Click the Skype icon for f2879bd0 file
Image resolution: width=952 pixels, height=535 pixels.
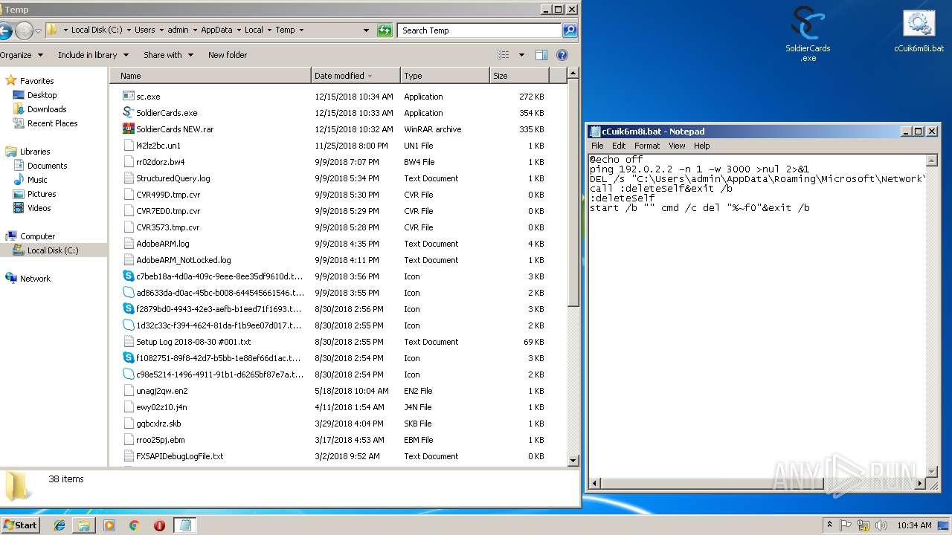[128, 309]
